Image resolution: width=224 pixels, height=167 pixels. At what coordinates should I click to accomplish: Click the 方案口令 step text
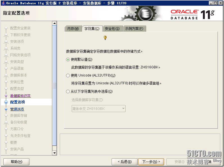tap(17, 129)
